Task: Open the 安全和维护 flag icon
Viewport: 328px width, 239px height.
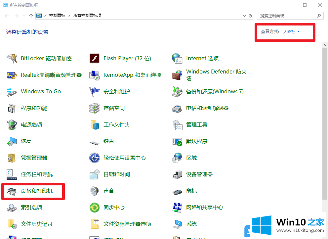Action: [x=94, y=92]
